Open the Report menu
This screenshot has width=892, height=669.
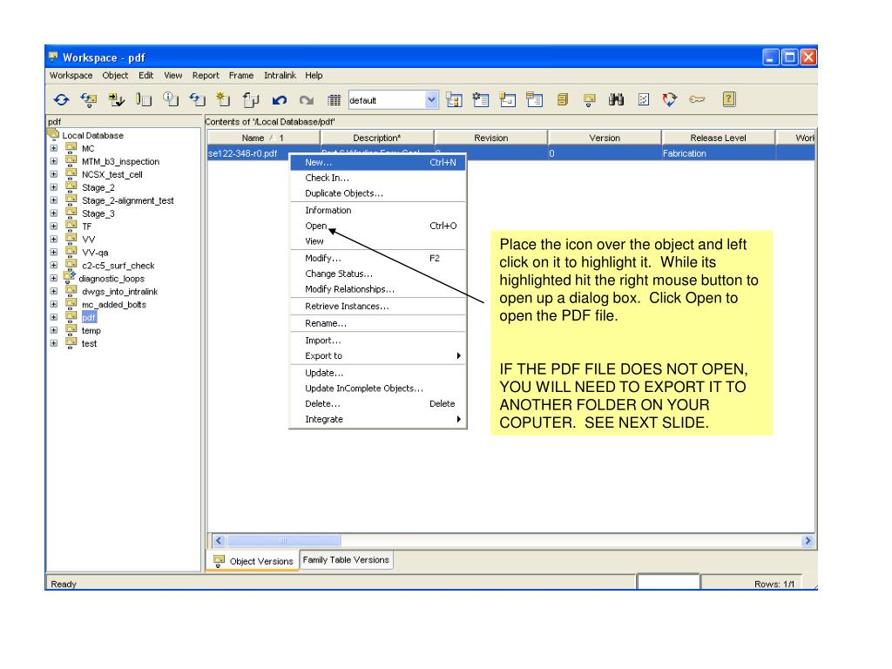click(x=206, y=75)
